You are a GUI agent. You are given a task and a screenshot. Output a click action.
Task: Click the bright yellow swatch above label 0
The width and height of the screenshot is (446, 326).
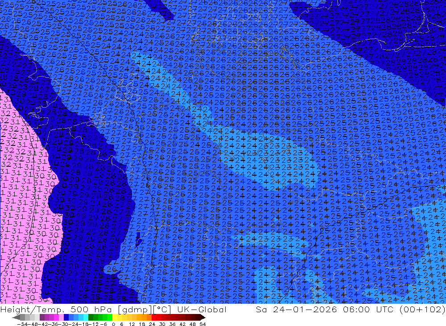tap(115, 318)
